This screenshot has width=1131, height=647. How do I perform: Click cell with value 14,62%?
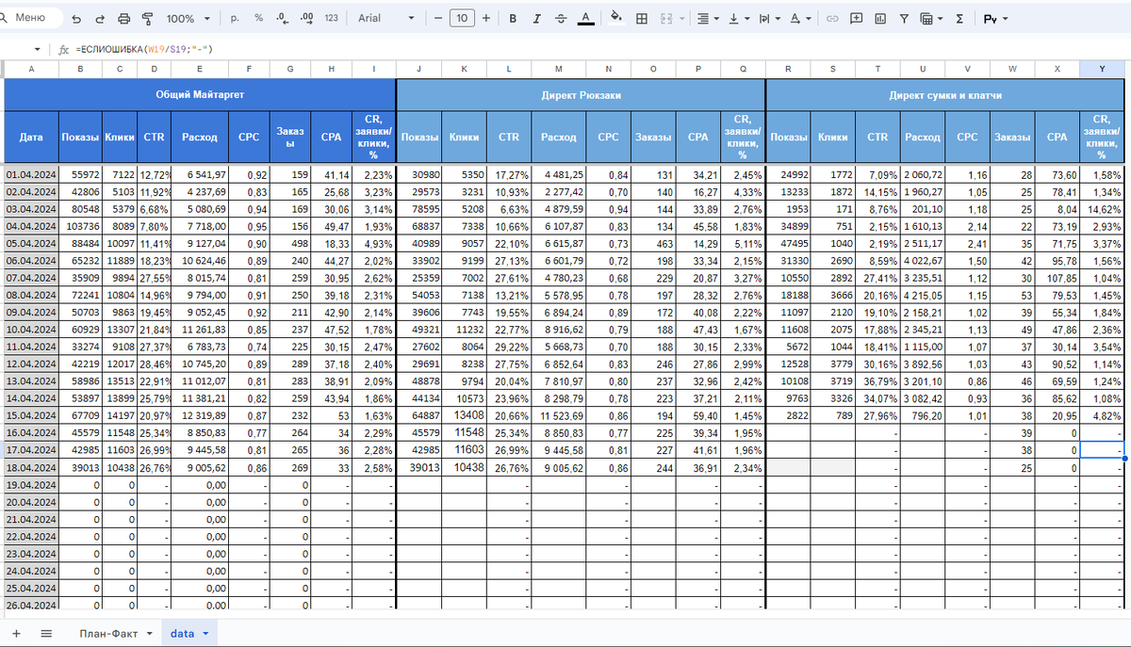(x=1101, y=209)
